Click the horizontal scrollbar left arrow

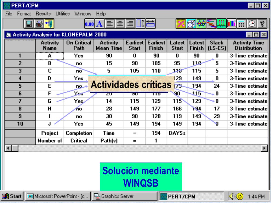pyautogui.click(x=8, y=148)
